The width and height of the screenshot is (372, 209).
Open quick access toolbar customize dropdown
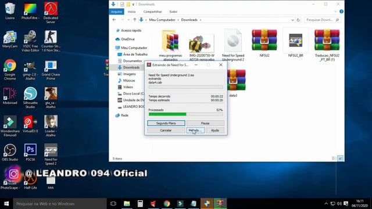point(133,4)
